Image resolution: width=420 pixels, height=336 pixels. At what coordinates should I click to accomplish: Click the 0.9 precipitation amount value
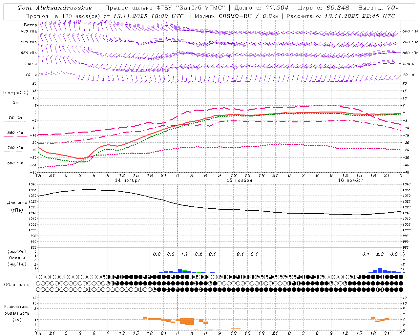pyautogui.click(x=394, y=254)
